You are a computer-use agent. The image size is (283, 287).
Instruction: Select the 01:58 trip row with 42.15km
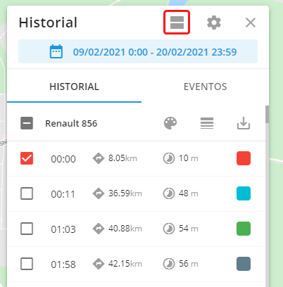[137, 264]
